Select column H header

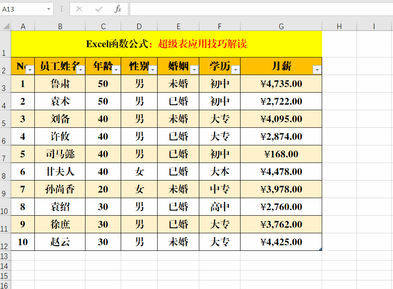(x=339, y=26)
